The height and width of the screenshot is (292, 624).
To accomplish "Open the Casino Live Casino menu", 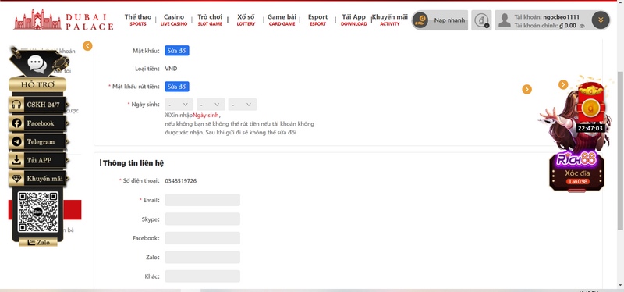I will pos(174,20).
